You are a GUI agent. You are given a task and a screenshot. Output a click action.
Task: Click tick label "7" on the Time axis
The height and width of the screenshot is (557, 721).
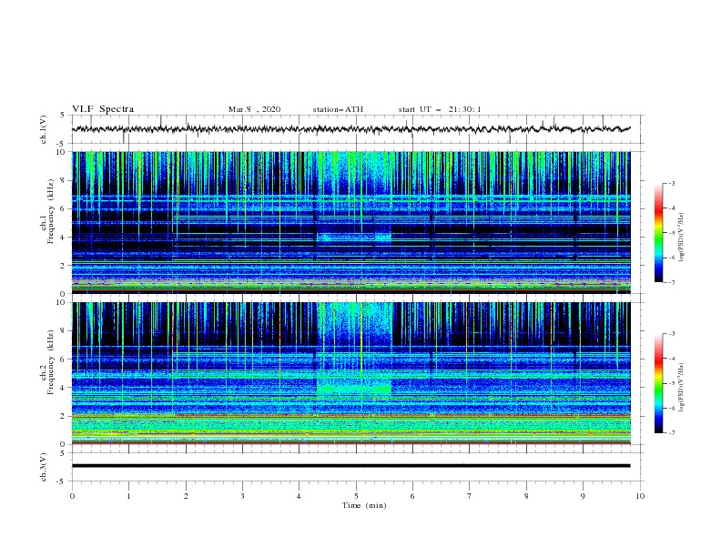[470, 496]
